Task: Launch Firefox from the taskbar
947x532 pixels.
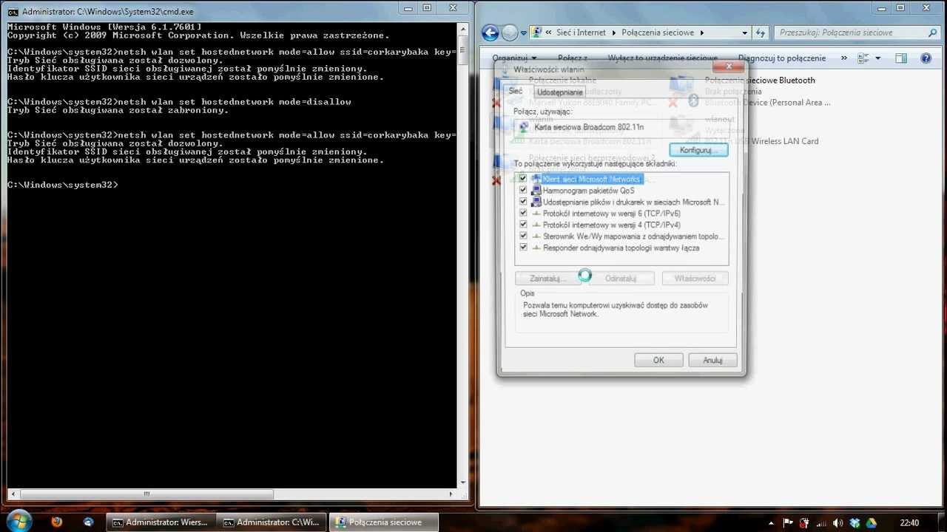Action: click(x=57, y=522)
